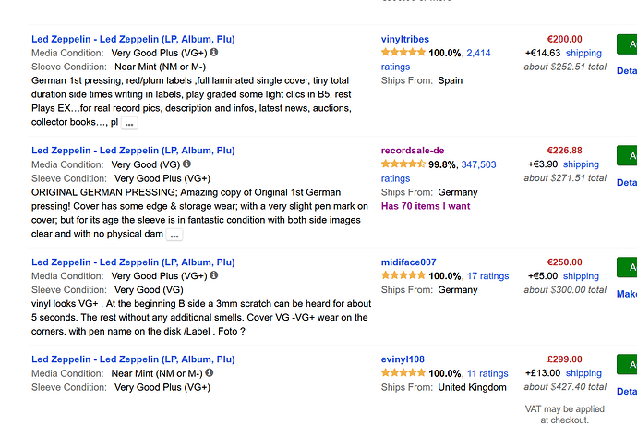Expand truncated description of recordsale-de listing
637x426 pixels.
[174, 235]
